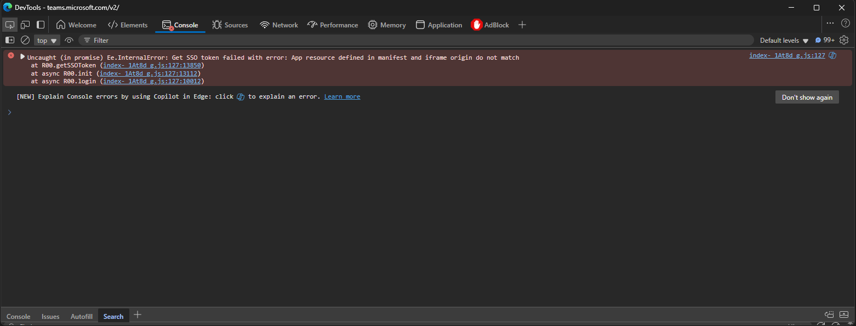Maximize the DevTools window
Image resolution: width=856 pixels, height=326 pixels.
817,8
